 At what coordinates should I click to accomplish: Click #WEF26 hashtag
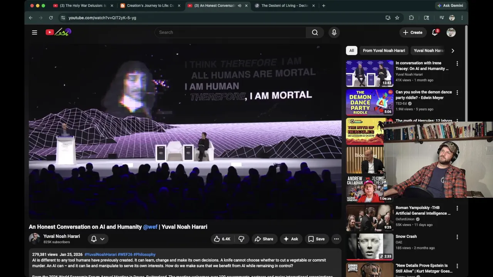tap(125, 254)
